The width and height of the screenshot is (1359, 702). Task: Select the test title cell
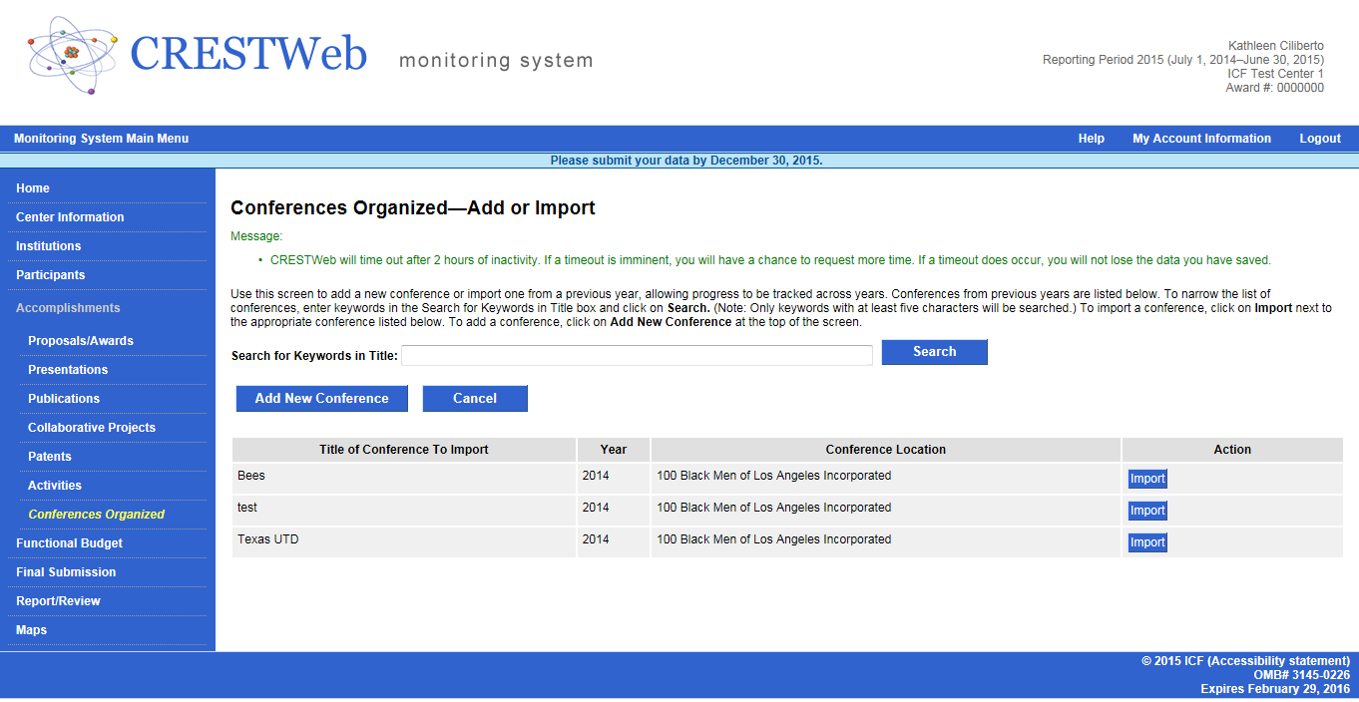tap(404, 511)
